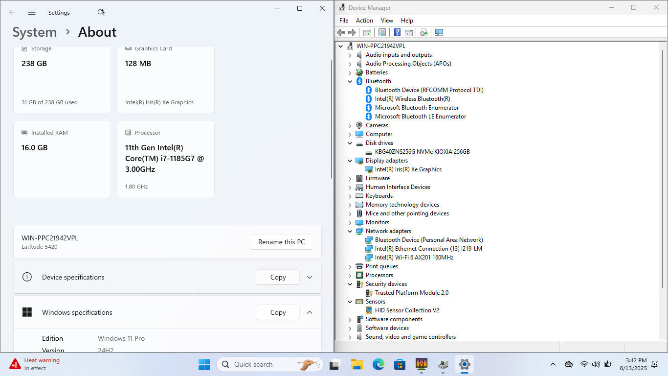Collapse the Bluetooth tree node
Image resolution: width=668 pixels, height=376 pixels.
point(350,81)
